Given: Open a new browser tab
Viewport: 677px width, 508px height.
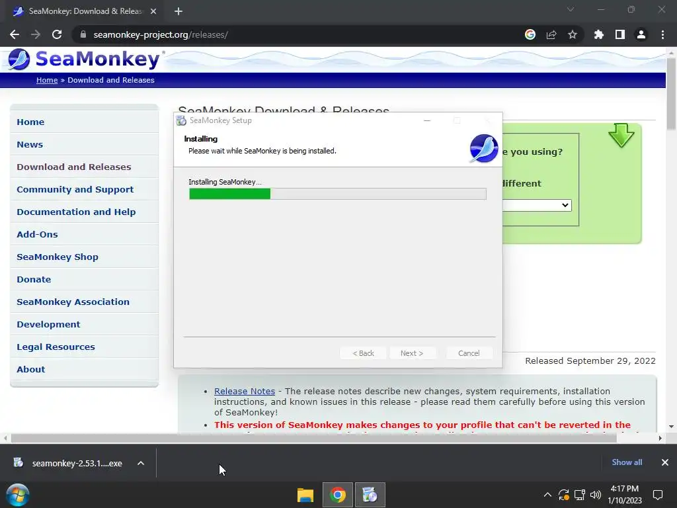Looking at the screenshot, I should click(179, 11).
